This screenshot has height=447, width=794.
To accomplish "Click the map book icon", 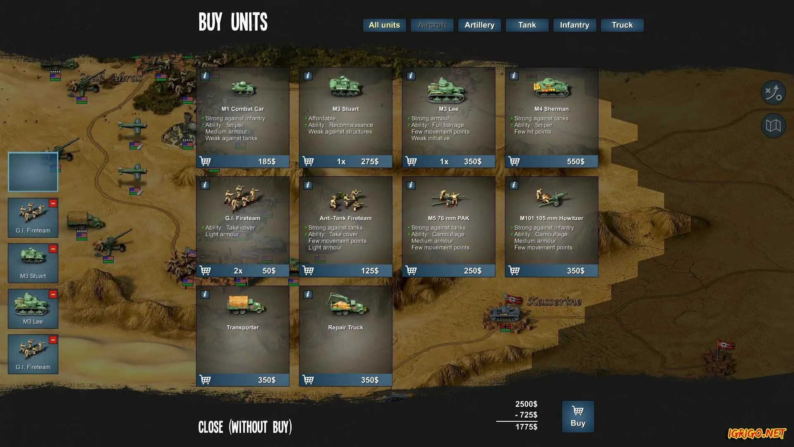I will [x=773, y=125].
